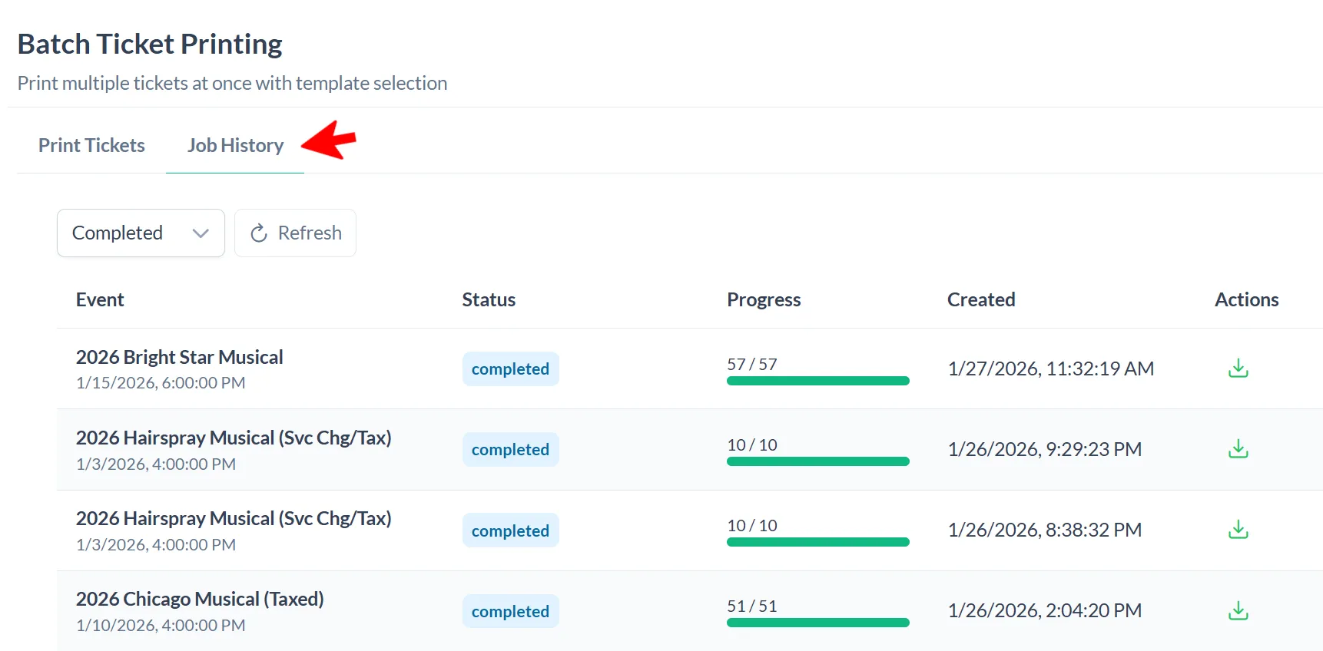The height and width of the screenshot is (651, 1323).
Task: Click event date 1/10/2026, 4:00:00 PM
Action: coord(161,625)
